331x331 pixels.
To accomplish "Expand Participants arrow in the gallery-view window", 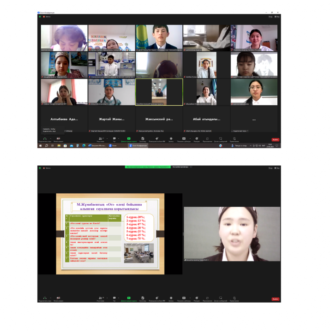I will pyautogui.click(x=107, y=139).
